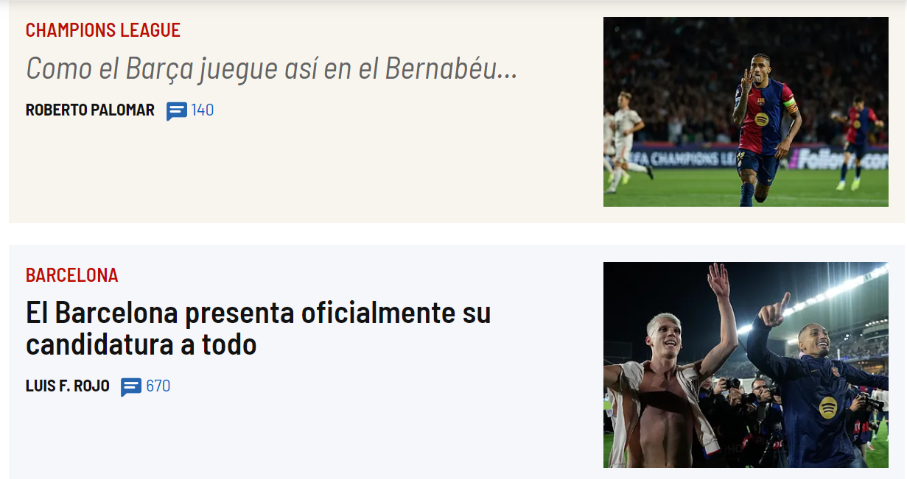Select the 140 comments count
Image resolution: width=907 pixels, height=479 pixels.
203,110
